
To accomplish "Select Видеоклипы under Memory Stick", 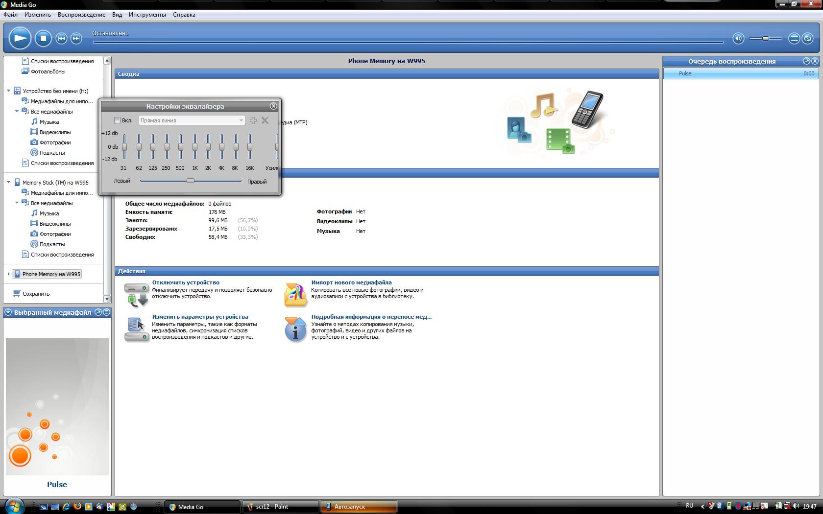I will (55, 224).
